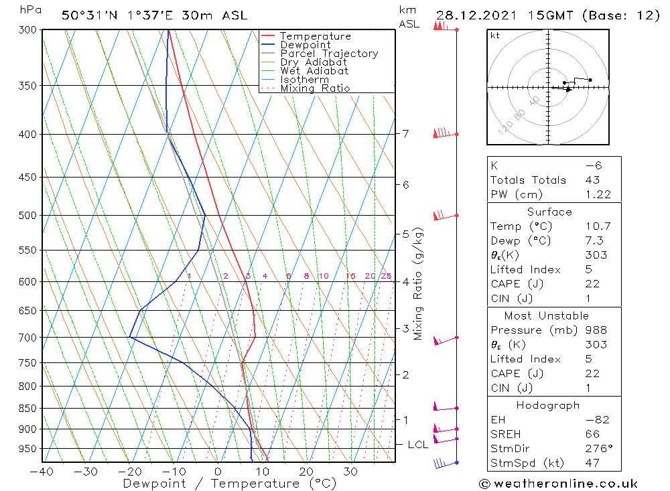Click the mixing ratio 25 label

pyautogui.click(x=387, y=276)
